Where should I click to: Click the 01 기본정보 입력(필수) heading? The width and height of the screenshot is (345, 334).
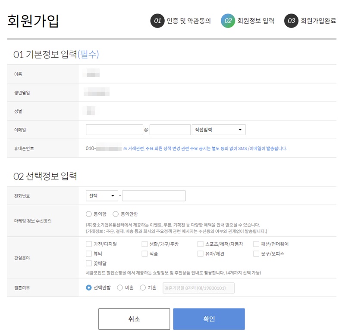click(56, 55)
